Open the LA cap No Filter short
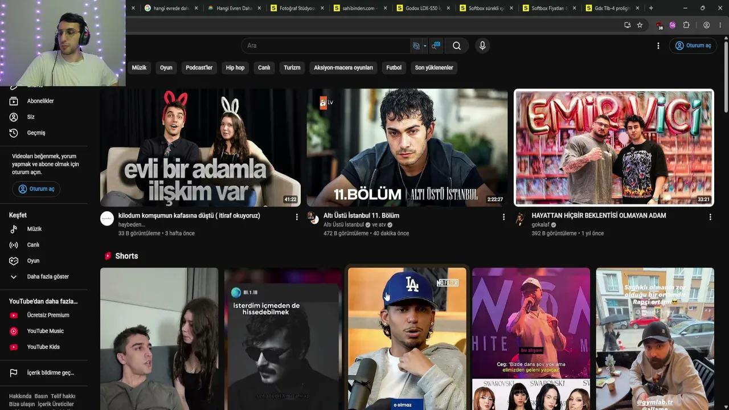Viewport: 729px width, 410px height. tap(407, 339)
